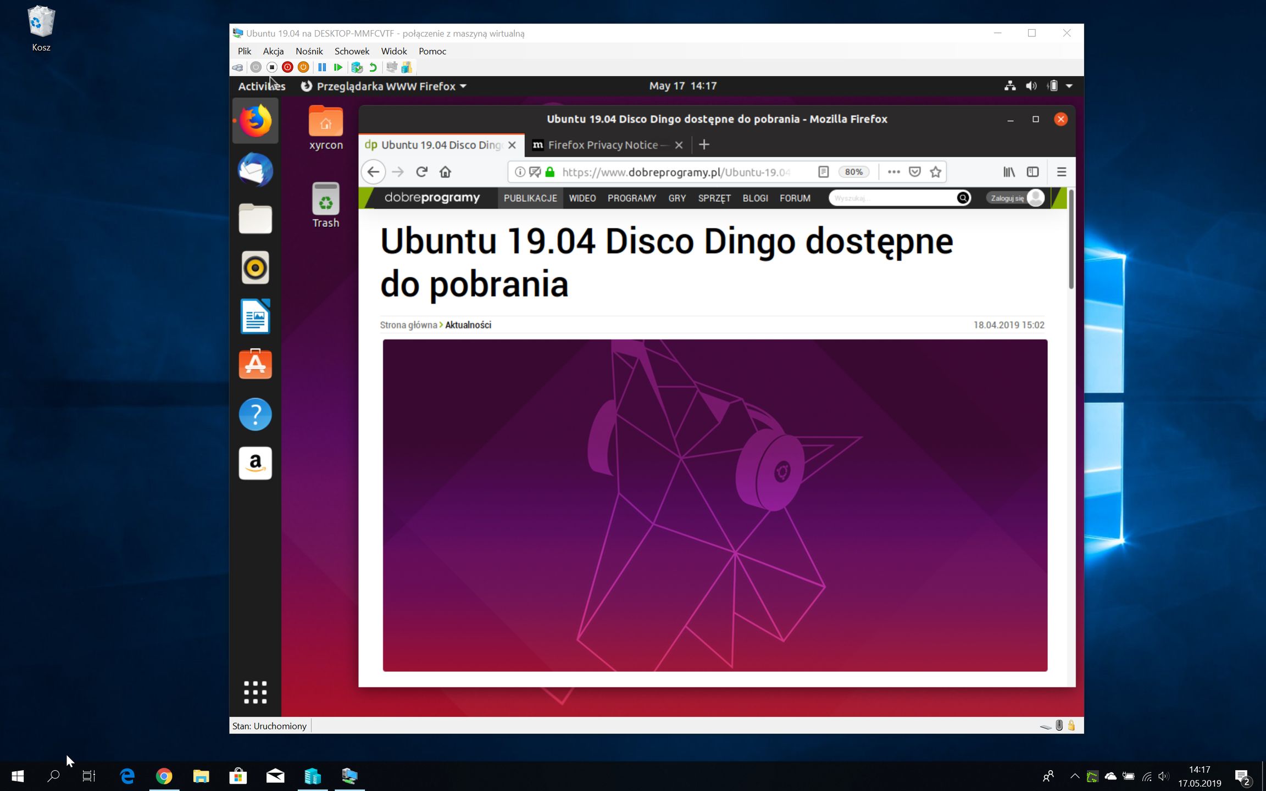Open the Firefox Library panel

click(1009, 171)
